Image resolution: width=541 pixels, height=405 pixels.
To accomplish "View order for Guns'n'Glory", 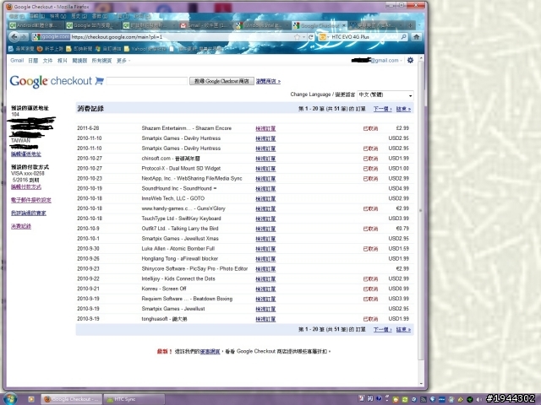I will (265, 208).
